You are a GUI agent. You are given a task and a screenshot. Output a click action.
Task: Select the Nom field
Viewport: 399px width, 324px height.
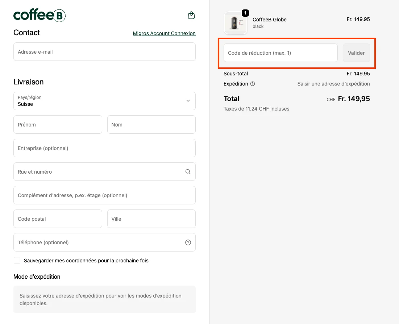point(151,124)
